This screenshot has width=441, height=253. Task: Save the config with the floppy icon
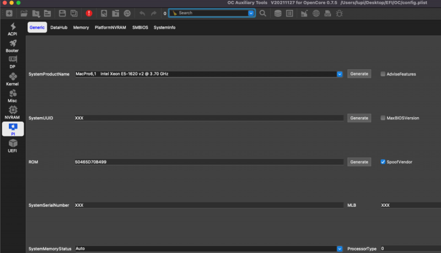[62, 13]
